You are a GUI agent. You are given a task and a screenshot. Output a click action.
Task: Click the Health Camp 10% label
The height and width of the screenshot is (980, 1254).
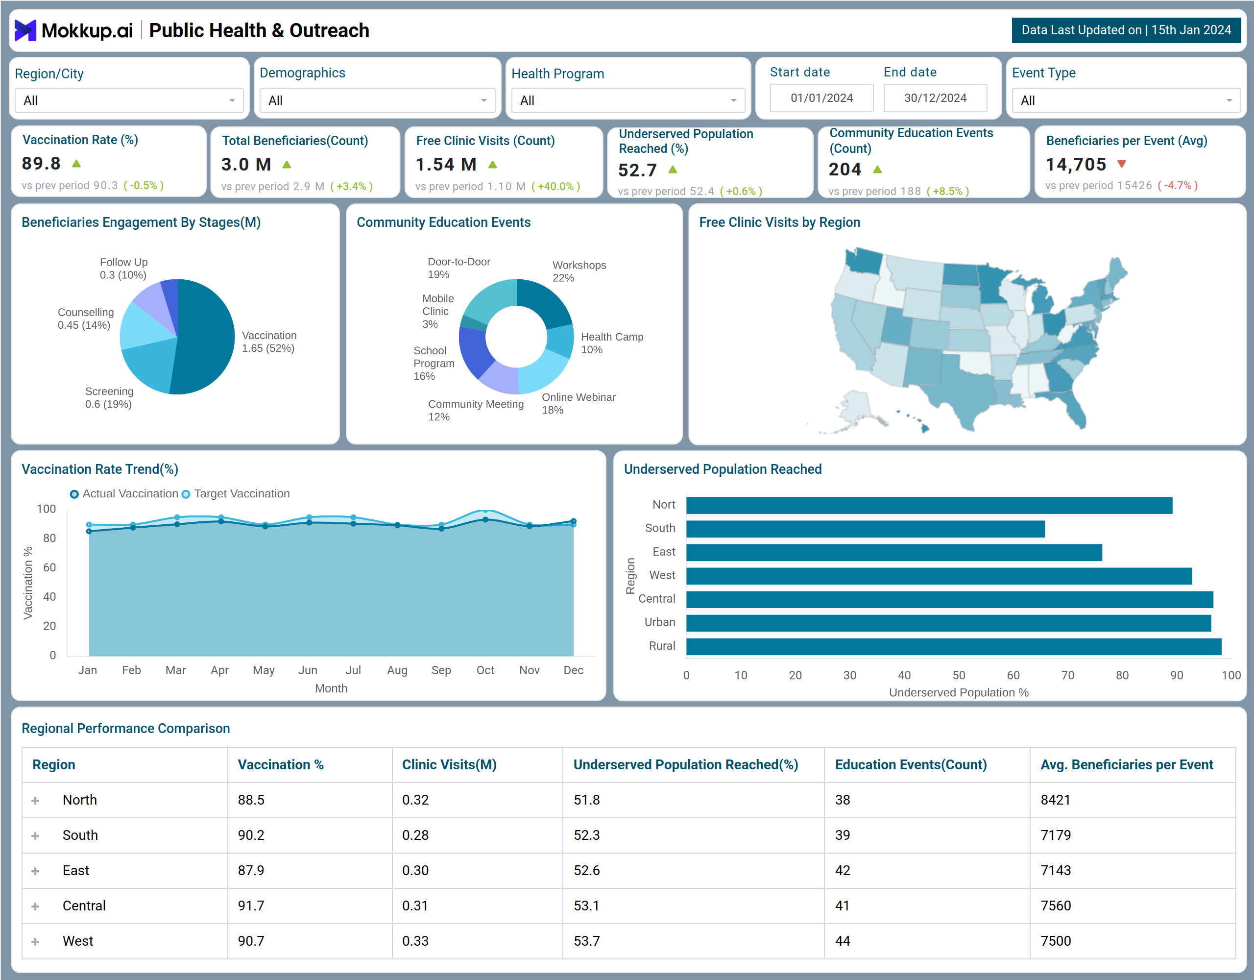click(x=612, y=343)
